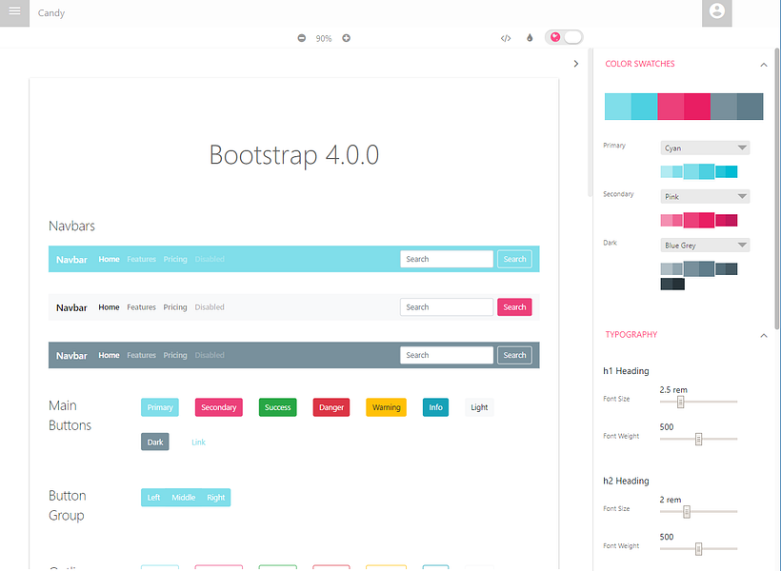The image size is (781, 571).
Task: Click Middle in the button group
Action: click(183, 498)
